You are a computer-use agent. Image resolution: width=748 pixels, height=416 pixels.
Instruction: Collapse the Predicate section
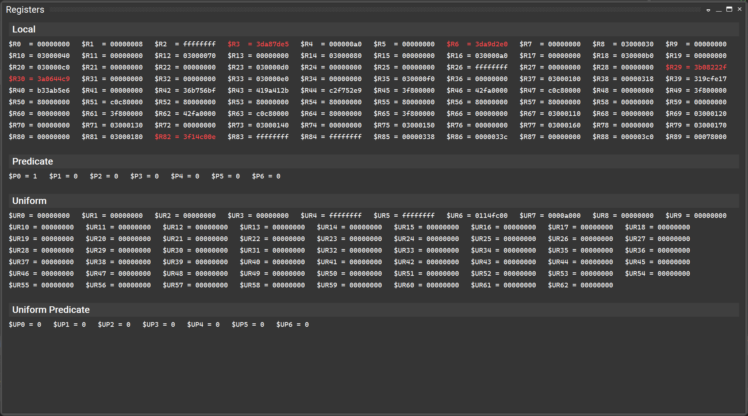[32, 161]
